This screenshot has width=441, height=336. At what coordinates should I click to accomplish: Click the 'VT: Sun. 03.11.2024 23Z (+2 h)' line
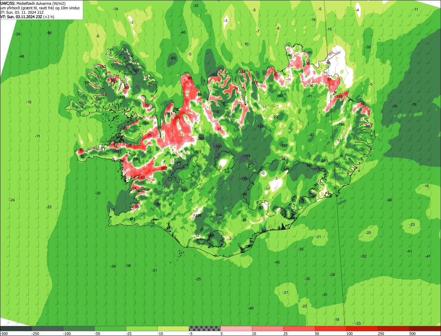point(27,16)
